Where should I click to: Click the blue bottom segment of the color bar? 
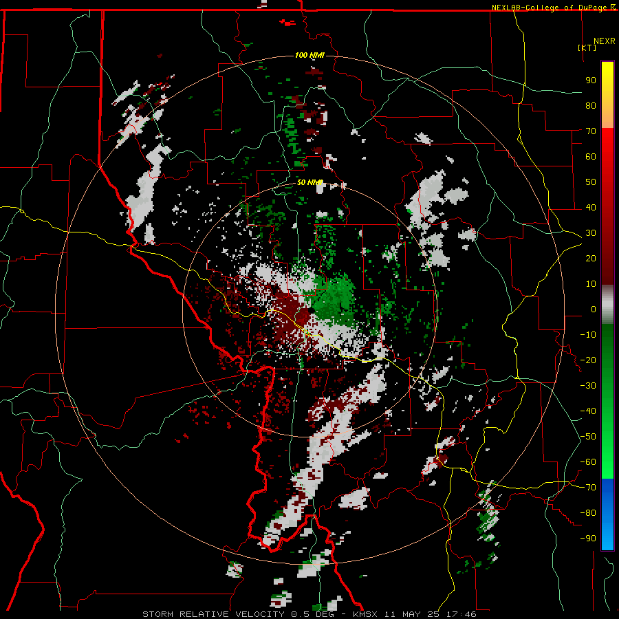(607, 514)
